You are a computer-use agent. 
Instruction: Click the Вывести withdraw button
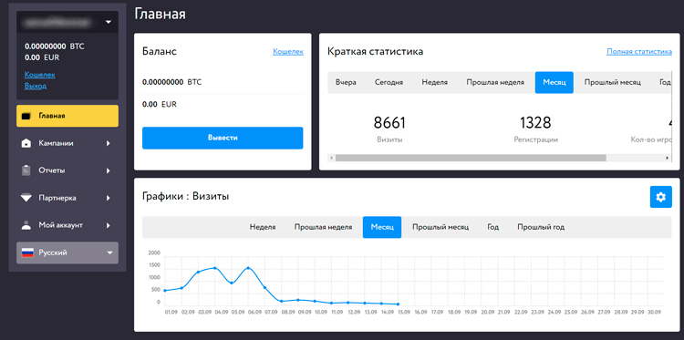[223, 138]
